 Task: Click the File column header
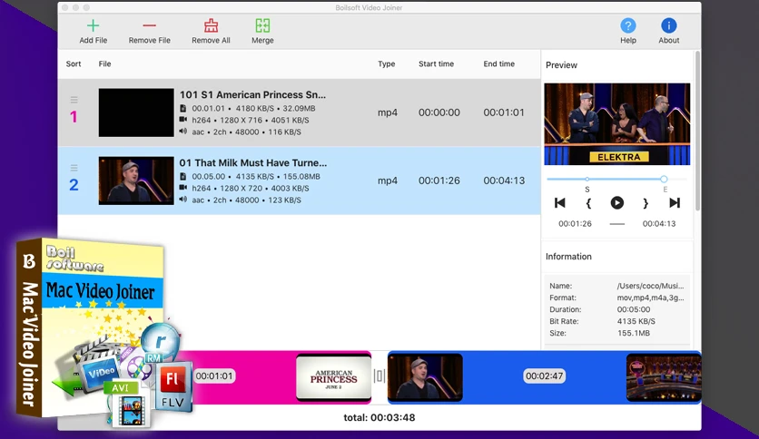[x=104, y=63]
